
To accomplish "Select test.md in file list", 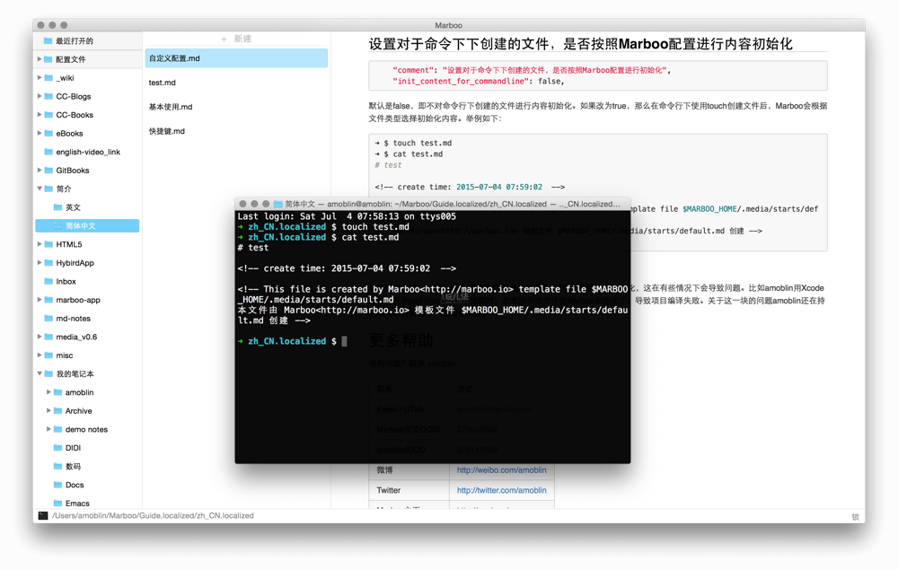I will (x=236, y=83).
